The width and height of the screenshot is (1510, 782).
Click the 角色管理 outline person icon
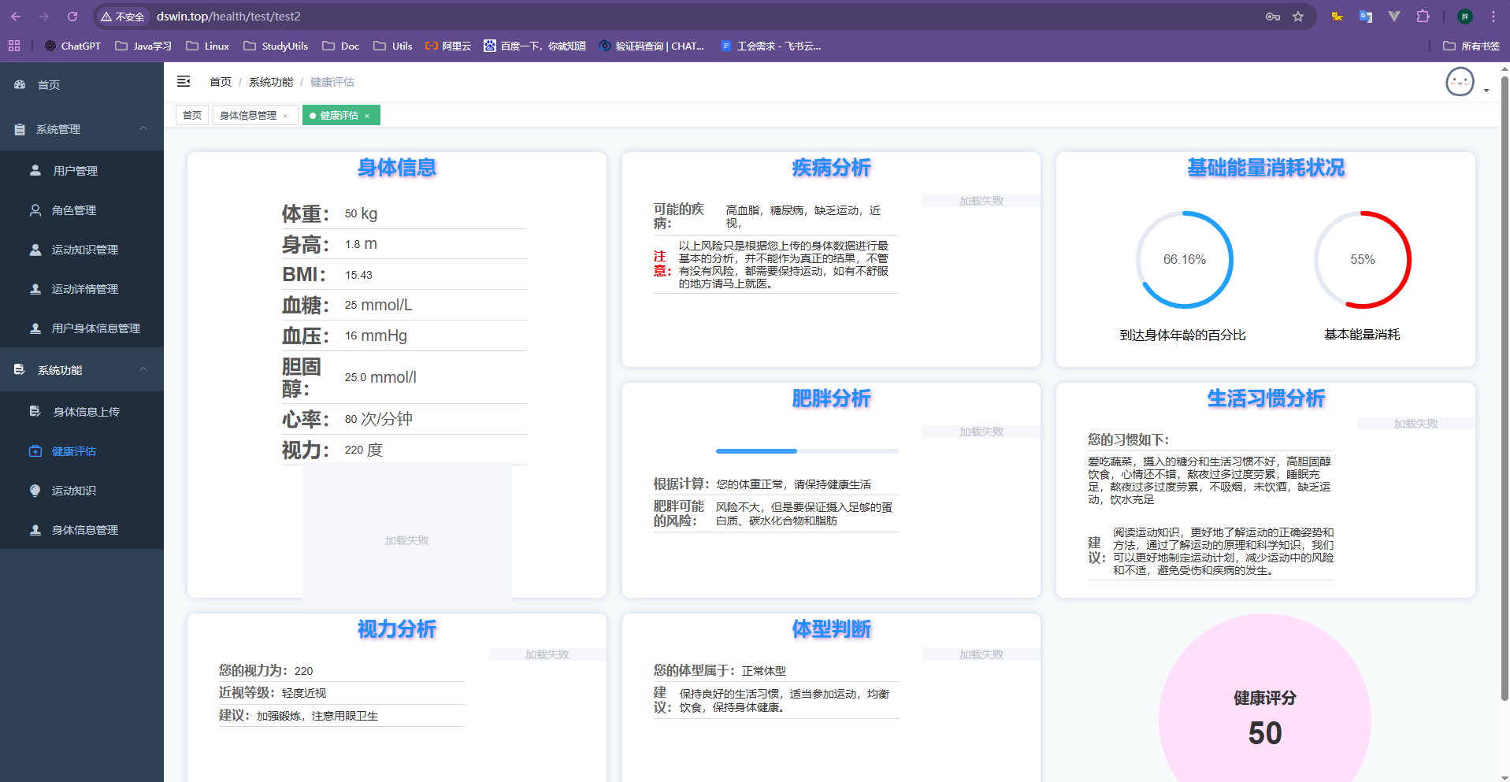(35, 210)
